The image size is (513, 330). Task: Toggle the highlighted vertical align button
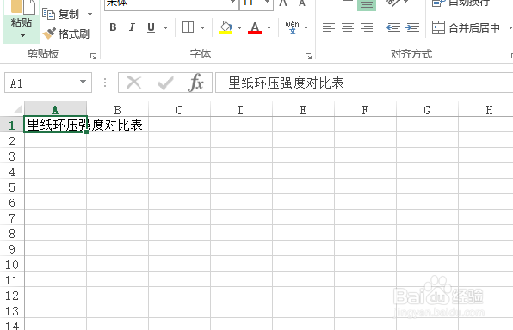pyautogui.click(x=367, y=4)
